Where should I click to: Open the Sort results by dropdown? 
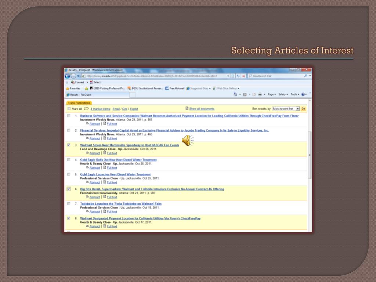coord(286,109)
